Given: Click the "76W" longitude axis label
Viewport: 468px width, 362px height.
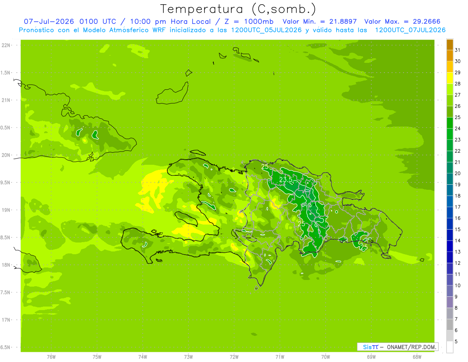Looking at the screenshot, I should [x=51, y=357].
